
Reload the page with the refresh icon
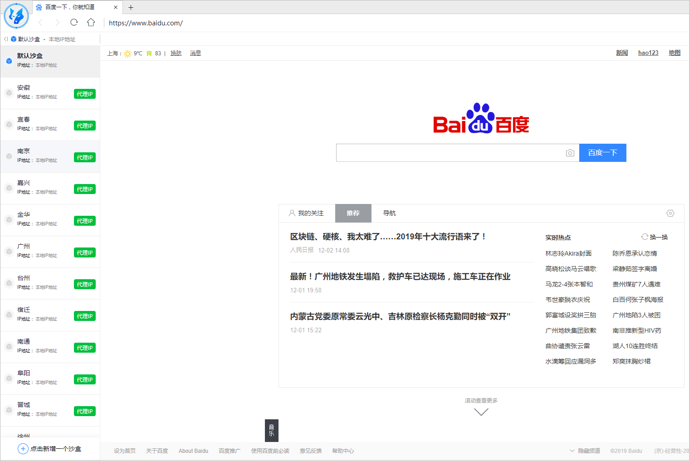click(74, 22)
